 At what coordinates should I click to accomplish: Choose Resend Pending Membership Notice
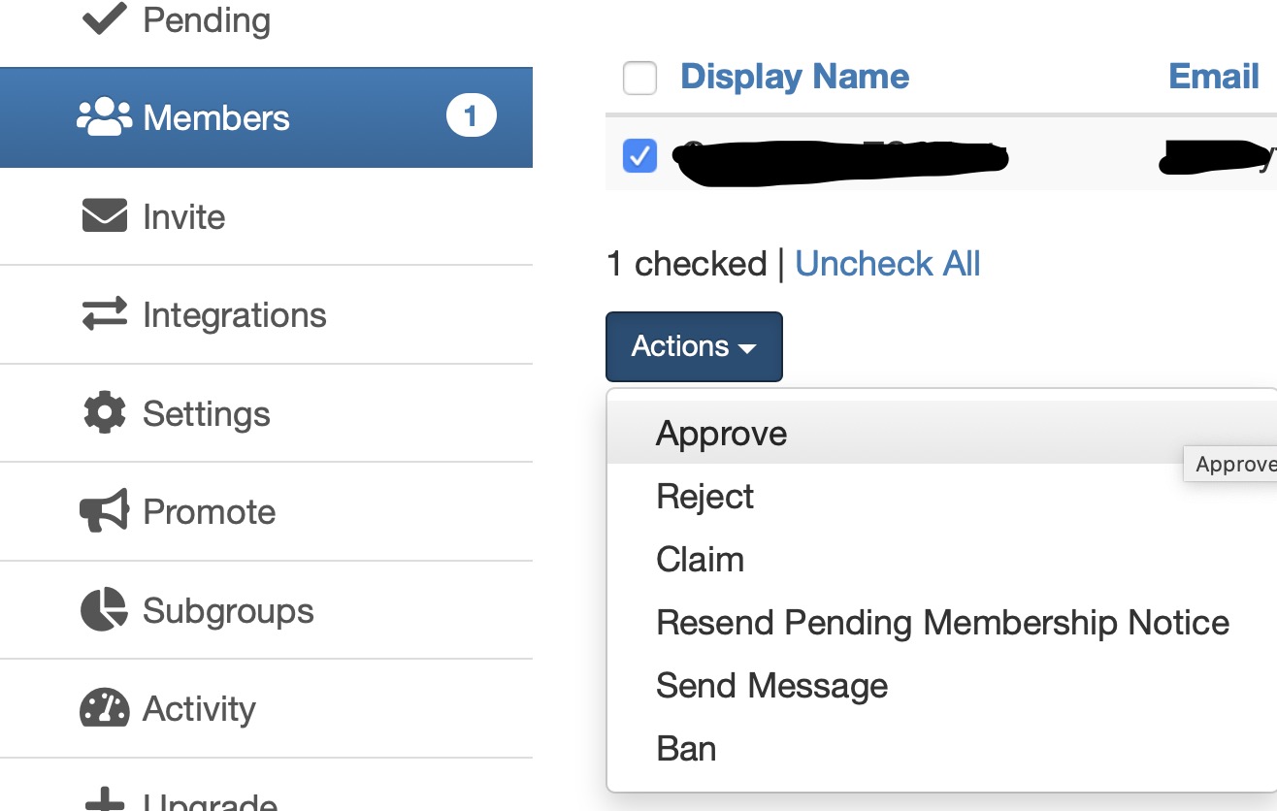pyautogui.click(x=942, y=622)
